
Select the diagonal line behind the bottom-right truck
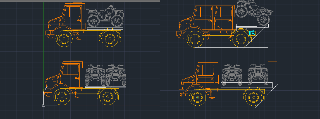267,96
